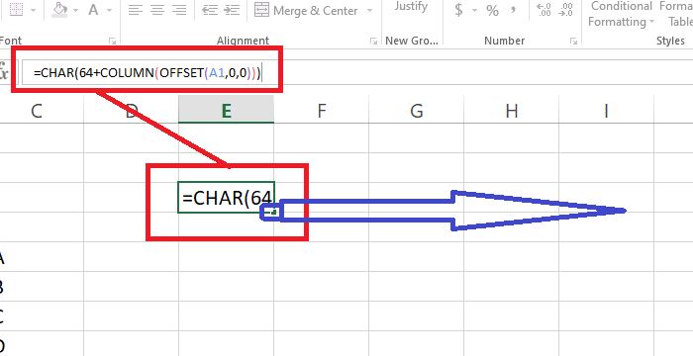This screenshot has height=356, width=693.
Task: Open the Borders tool in the ribbon
Action: [x=16, y=9]
